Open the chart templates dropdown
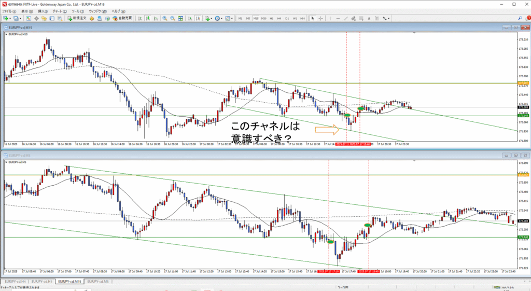The height and width of the screenshot is (291, 531). pos(229,18)
